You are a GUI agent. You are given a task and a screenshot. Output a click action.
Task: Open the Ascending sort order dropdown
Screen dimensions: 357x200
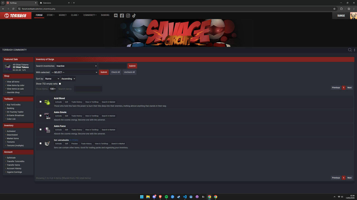(x=68, y=79)
